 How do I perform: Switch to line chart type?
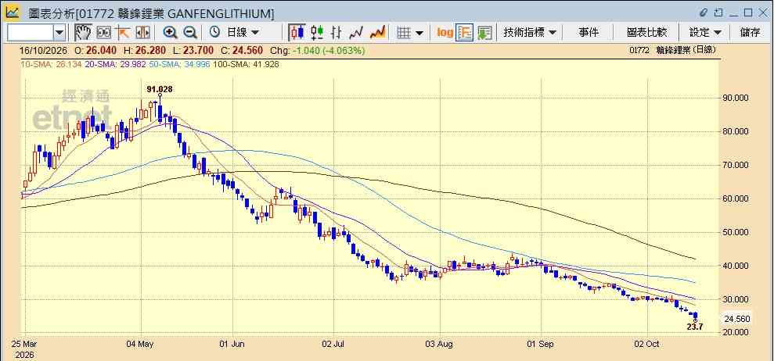pos(356,33)
